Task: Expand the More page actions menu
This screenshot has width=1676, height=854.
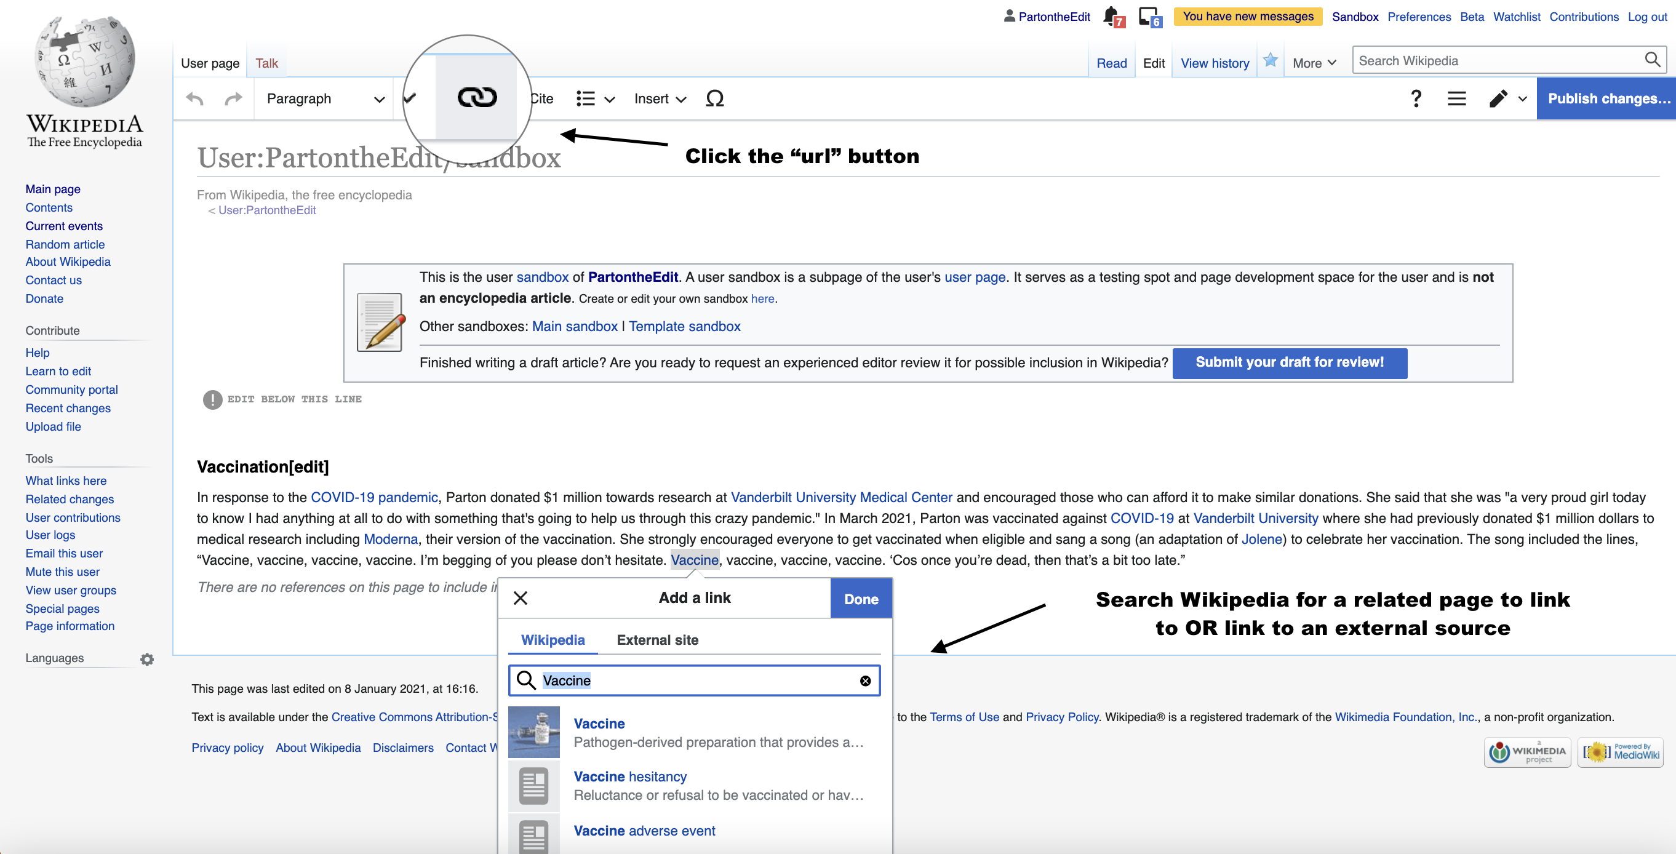Action: (1314, 63)
